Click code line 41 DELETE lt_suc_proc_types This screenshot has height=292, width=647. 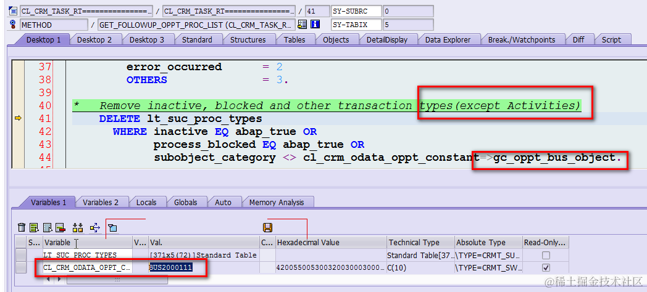tap(180, 119)
